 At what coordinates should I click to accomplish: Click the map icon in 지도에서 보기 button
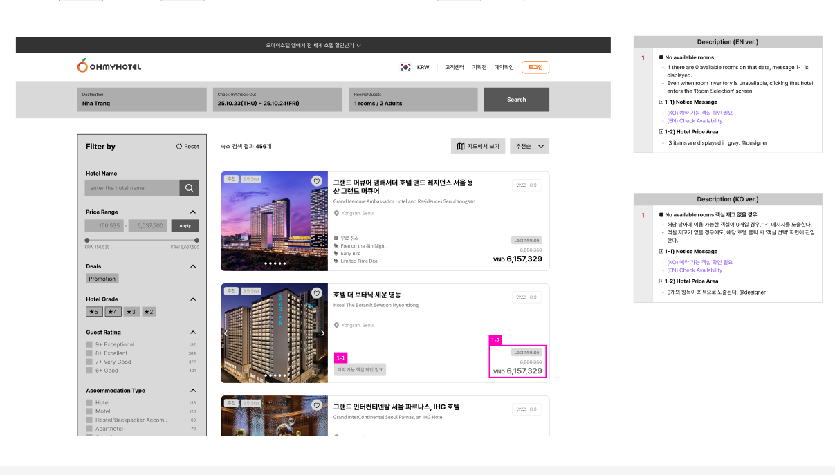pos(461,147)
